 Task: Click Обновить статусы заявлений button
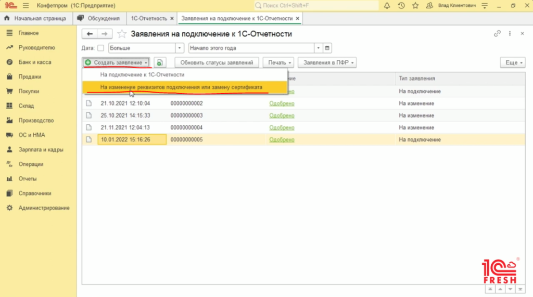coord(217,62)
